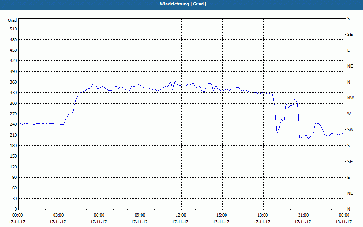Click the NW compass direction label
The width and height of the screenshot is (363, 227).
351,98
